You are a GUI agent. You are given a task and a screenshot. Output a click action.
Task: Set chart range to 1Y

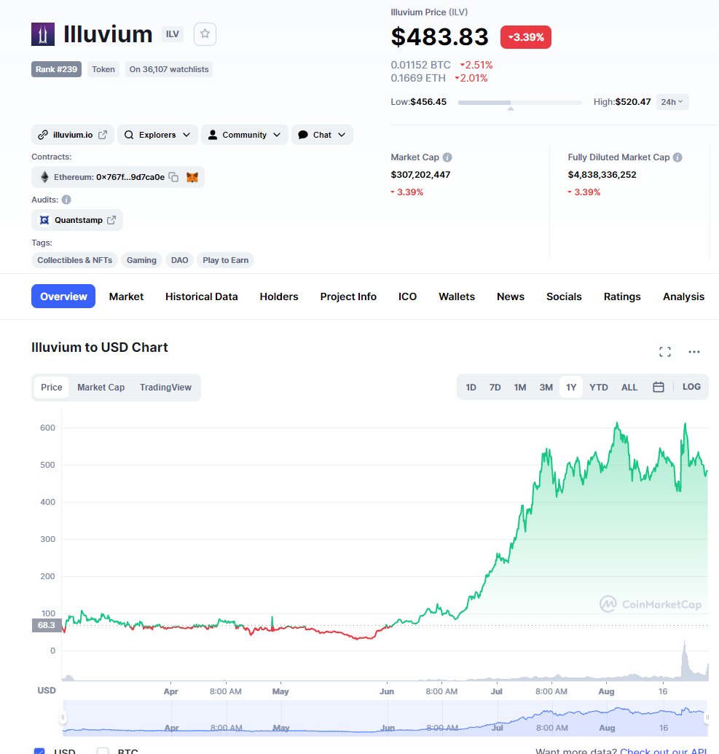click(x=571, y=387)
